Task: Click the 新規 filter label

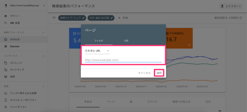Action: pos(125,18)
